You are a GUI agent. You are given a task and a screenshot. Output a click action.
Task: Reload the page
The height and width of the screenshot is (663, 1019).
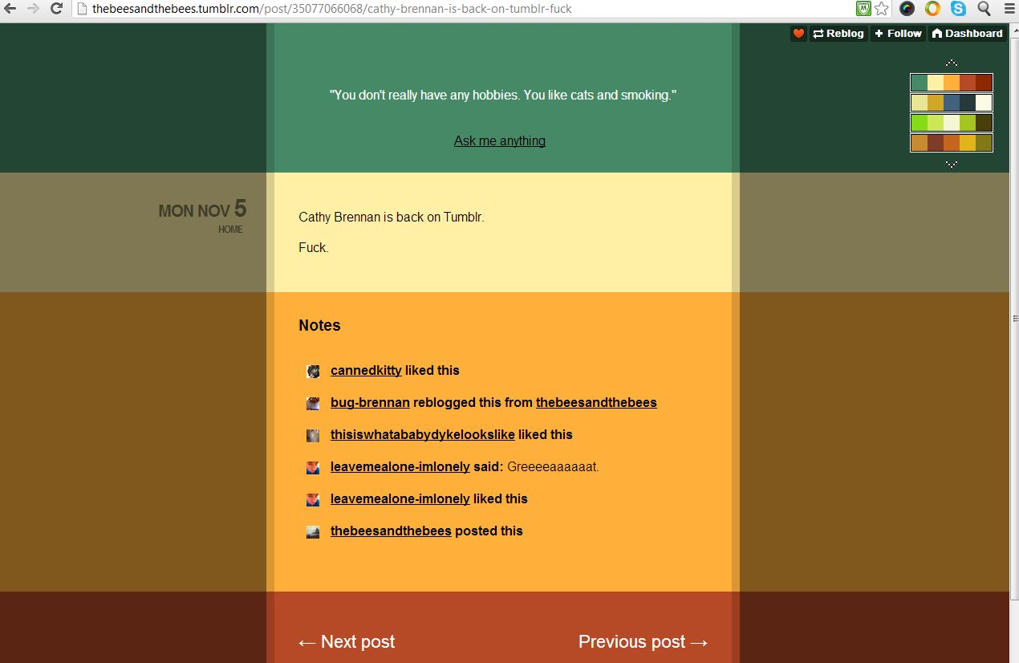point(56,9)
